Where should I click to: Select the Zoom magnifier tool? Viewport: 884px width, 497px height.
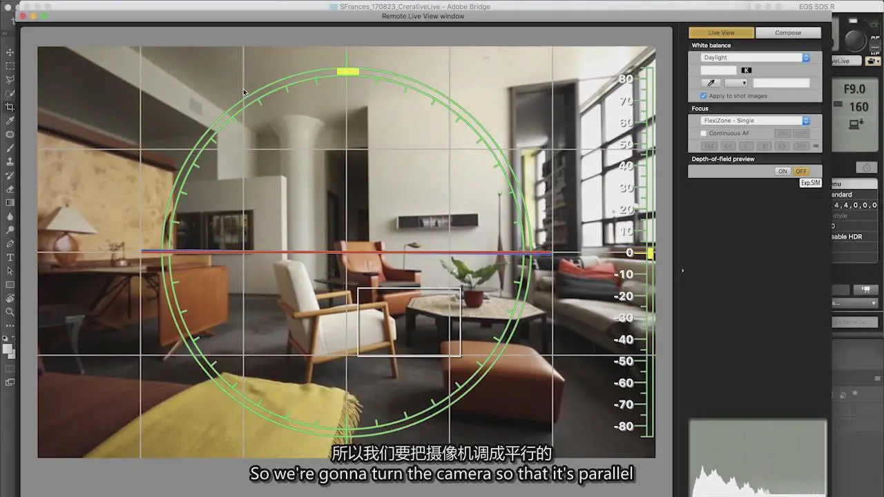[x=10, y=312]
